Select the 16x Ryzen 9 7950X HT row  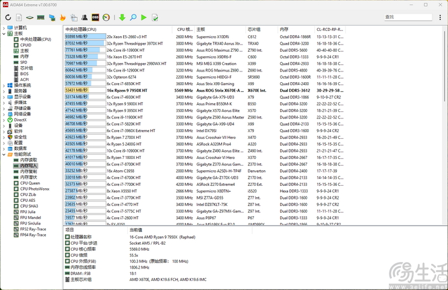tap(204, 91)
